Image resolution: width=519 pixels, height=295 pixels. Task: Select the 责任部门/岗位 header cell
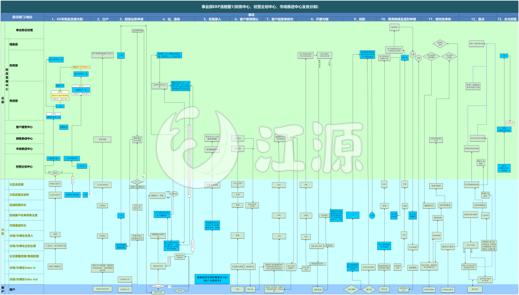(x=22, y=17)
